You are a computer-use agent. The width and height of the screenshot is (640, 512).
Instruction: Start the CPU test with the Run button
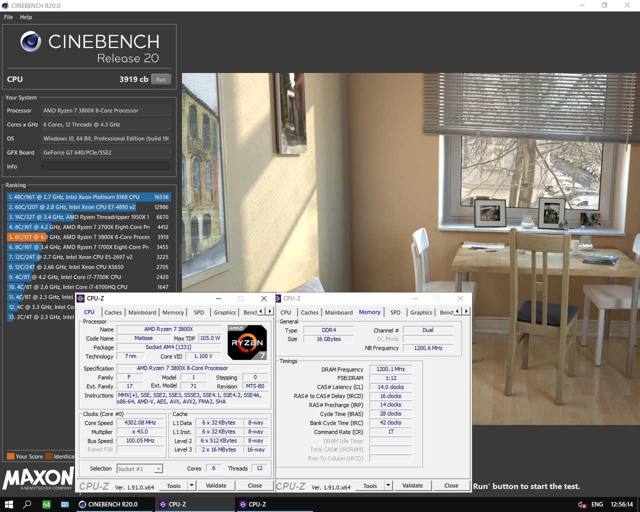pyautogui.click(x=160, y=79)
